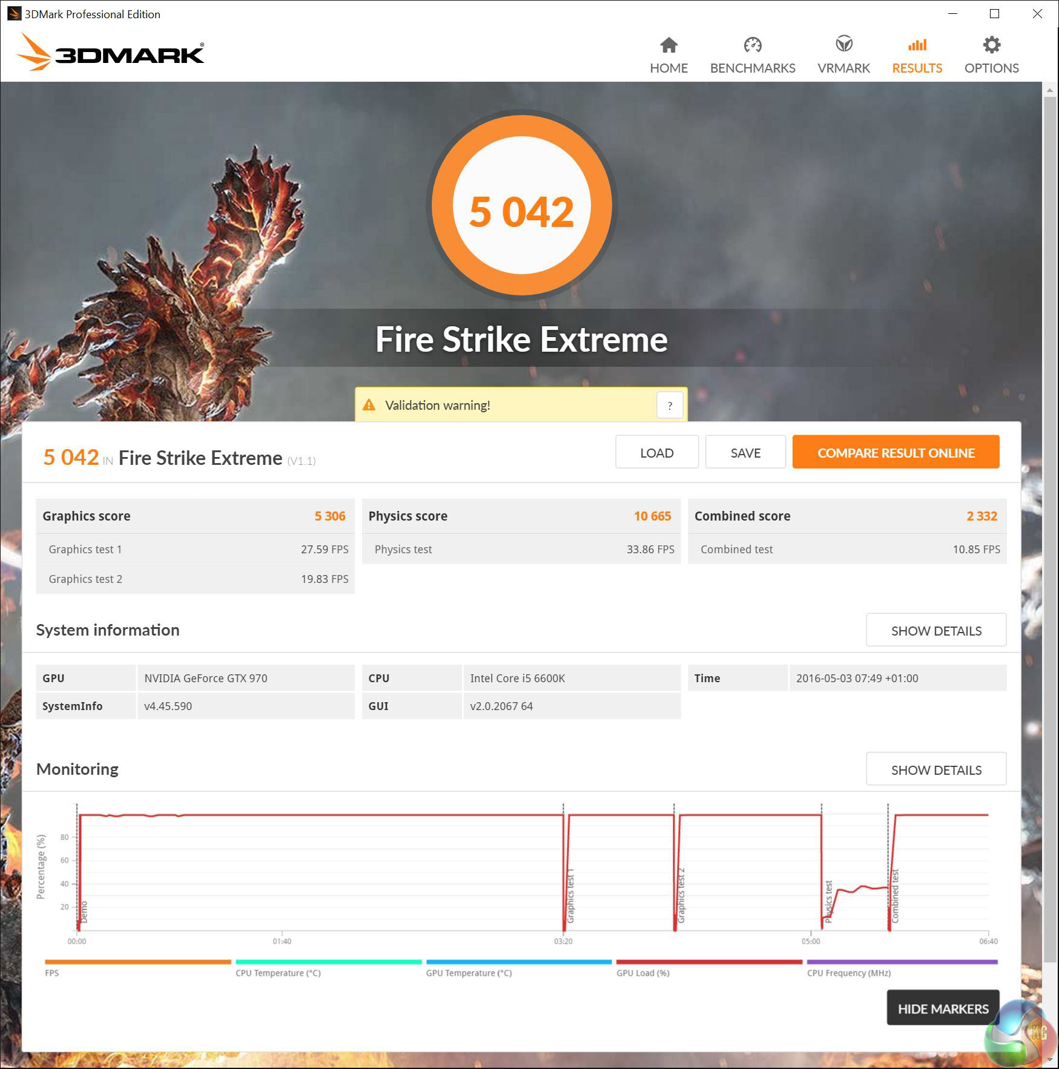Click the Combined test 10.85 FPS value
Viewport: 1059px width, 1069px height.
point(976,549)
